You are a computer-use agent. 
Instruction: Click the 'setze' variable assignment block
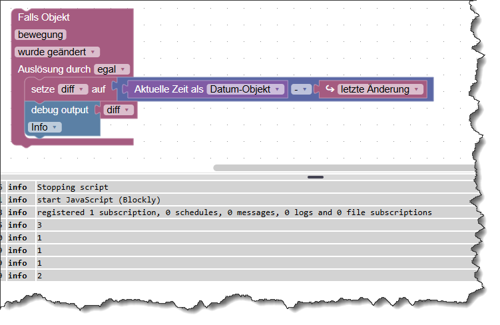tap(43, 89)
